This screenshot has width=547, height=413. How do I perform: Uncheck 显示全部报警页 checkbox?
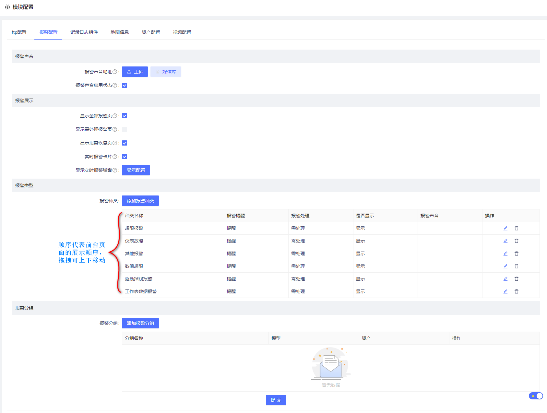pyautogui.click(x=125, y=116)
